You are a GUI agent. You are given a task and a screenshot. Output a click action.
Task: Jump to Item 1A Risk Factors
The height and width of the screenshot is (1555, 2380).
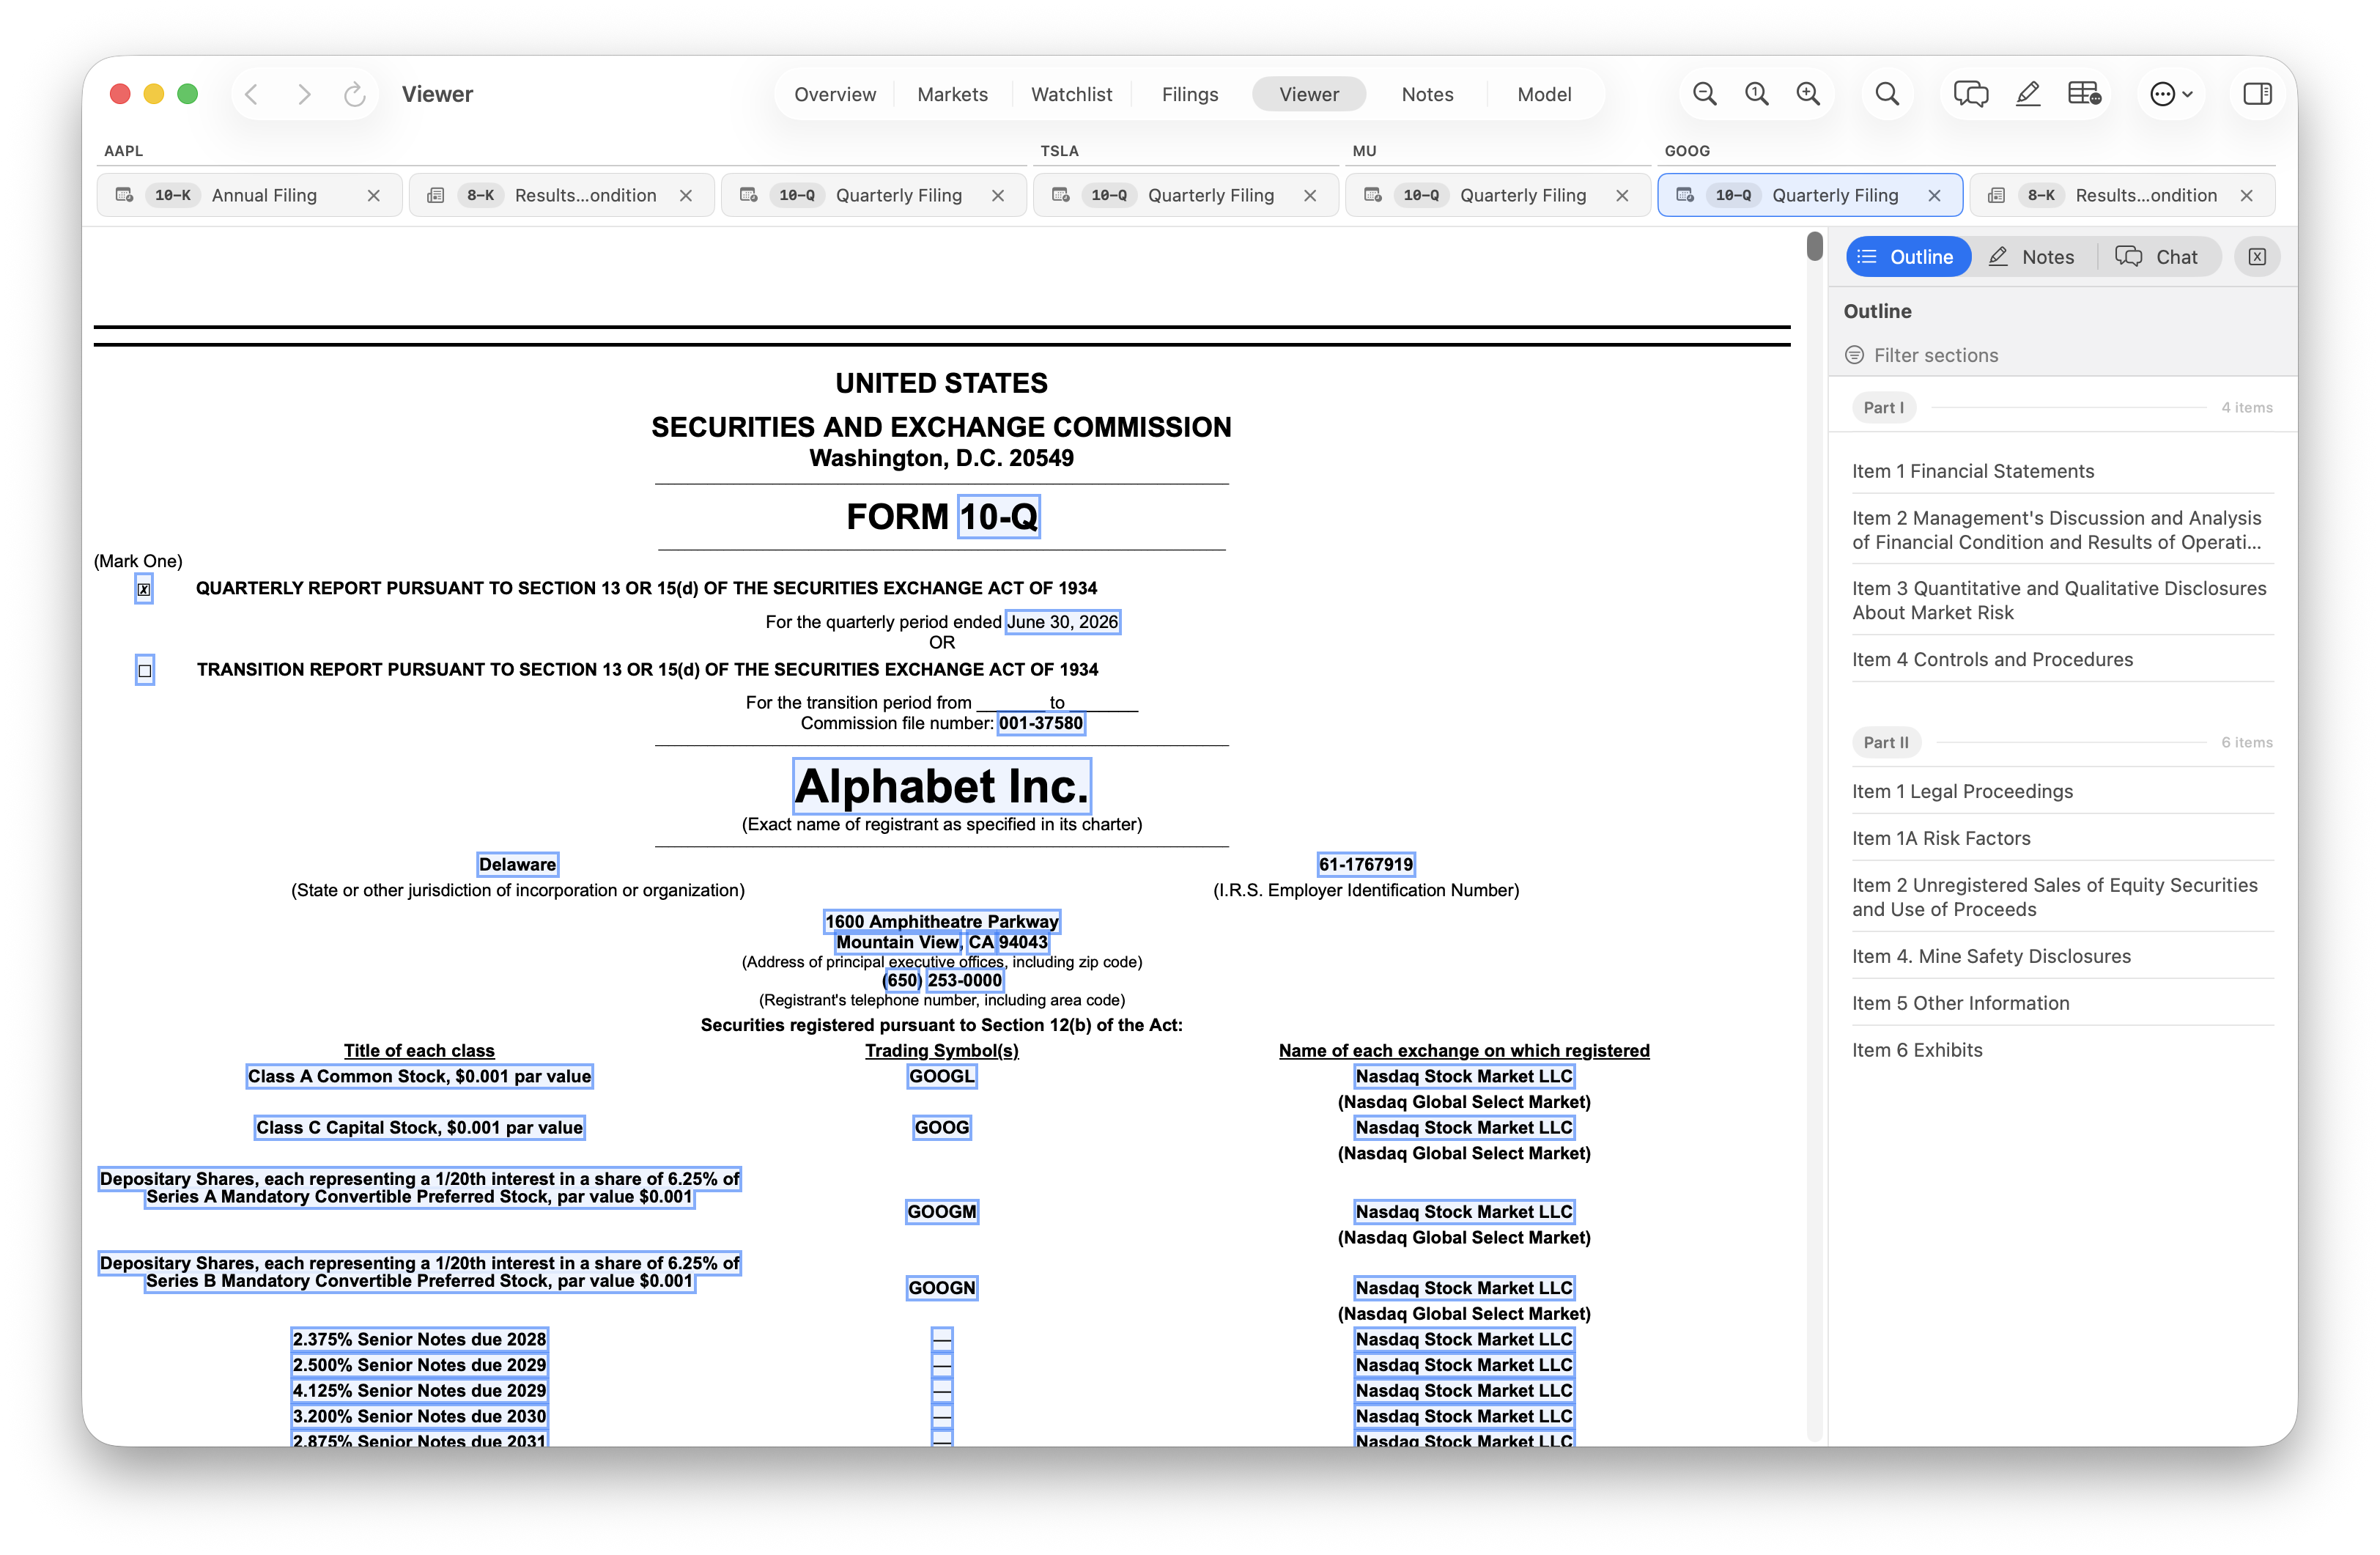[x=1941, y=838]
